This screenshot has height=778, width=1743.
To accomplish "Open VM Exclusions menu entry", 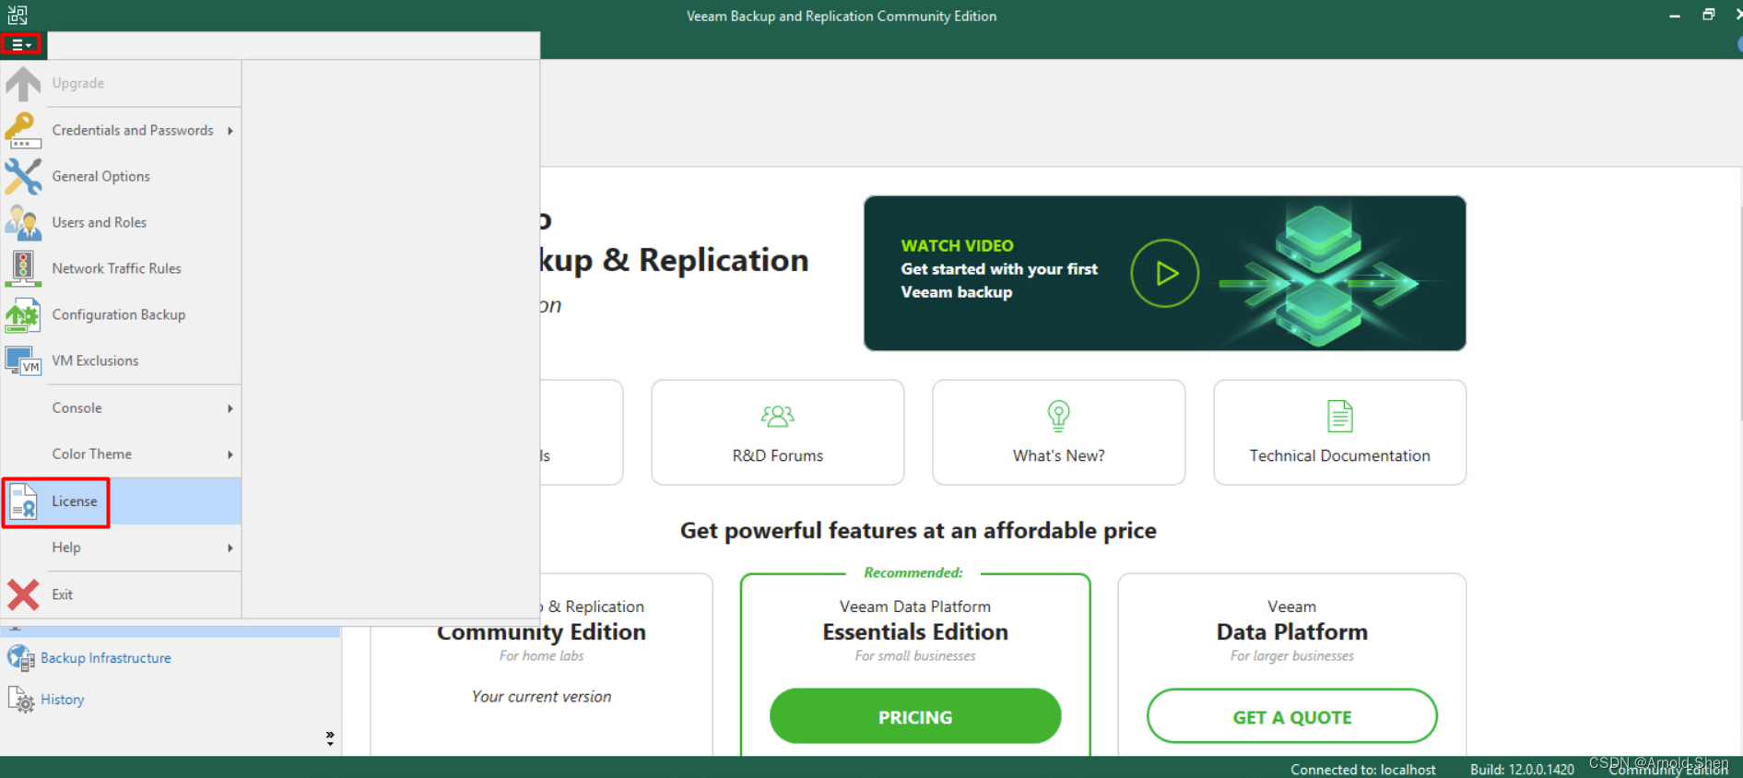I will pos(122,360).
